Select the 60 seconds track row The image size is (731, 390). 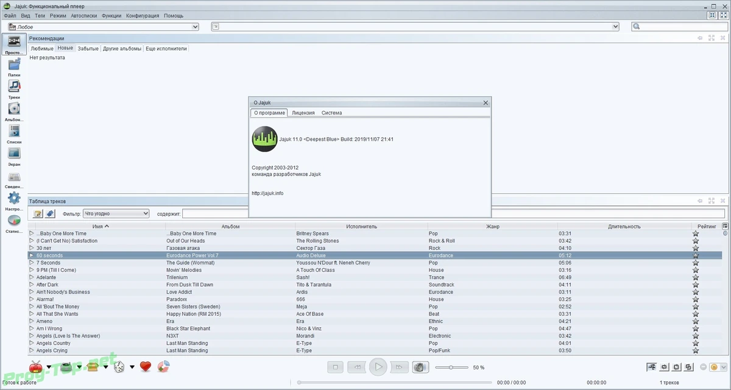coord(375,255)
